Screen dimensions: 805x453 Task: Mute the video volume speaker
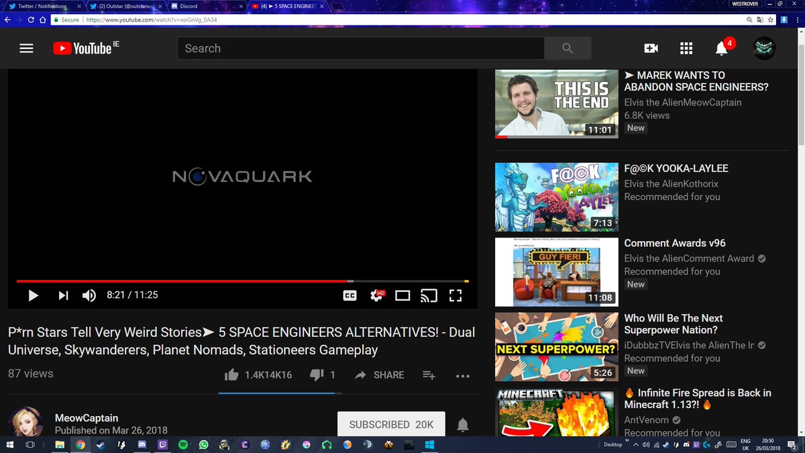pos(89,295)
